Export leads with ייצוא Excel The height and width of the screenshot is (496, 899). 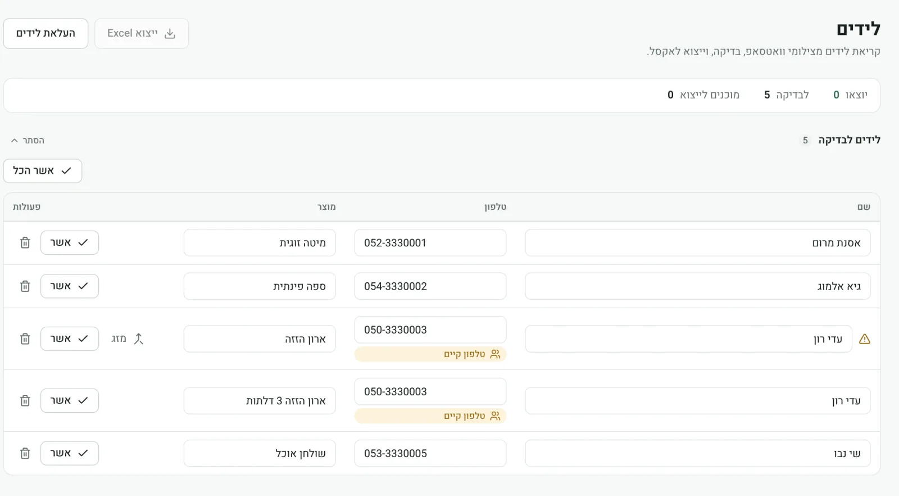coord(142,34)
